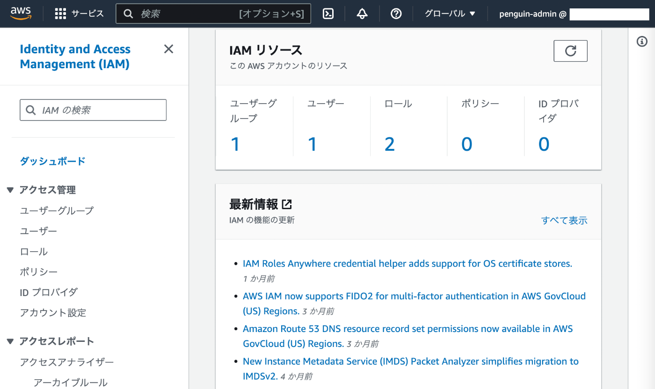
Task: Open IMDS Packet Analyzer news link
Action: [x=411, y=368]
